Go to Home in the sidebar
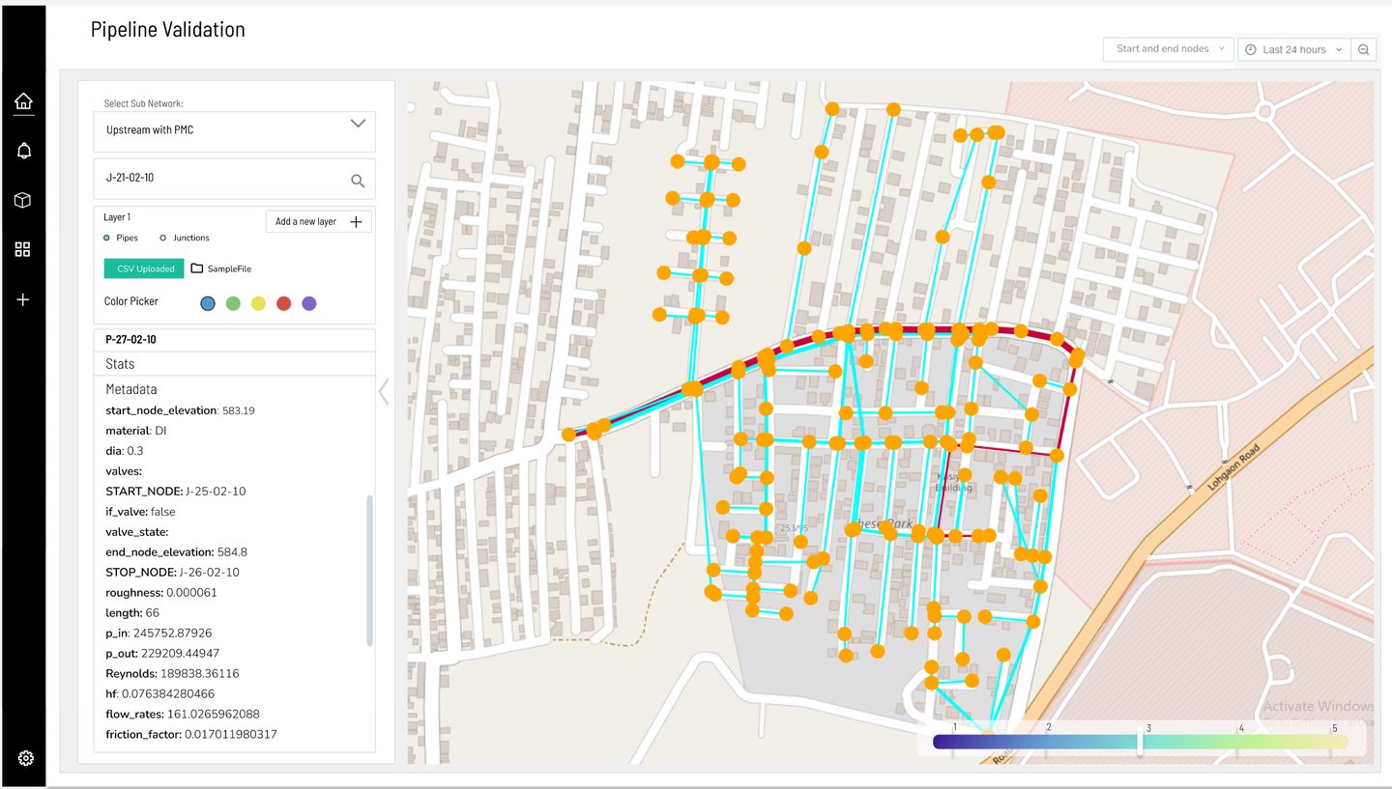The height and width of the screenshot is (789, 1392). point(23,100)
